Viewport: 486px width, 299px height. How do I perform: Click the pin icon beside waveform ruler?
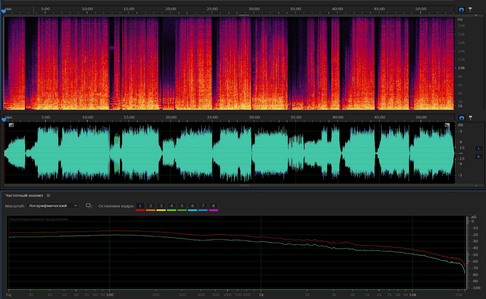[x=470, y=117]
